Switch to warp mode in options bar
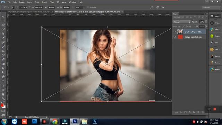 point(152,7)
